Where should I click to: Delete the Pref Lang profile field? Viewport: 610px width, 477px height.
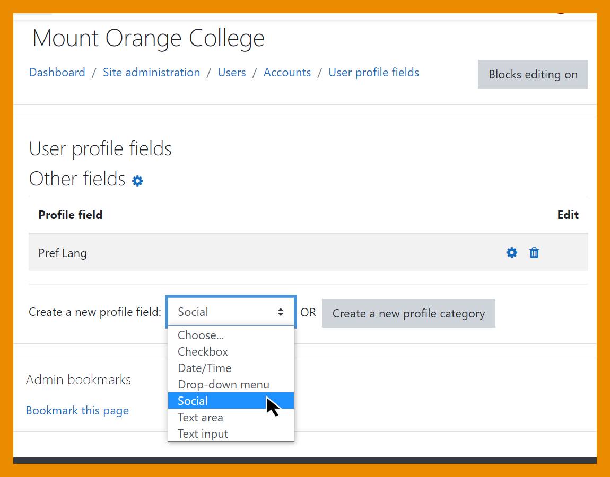[x=534, y=253]
